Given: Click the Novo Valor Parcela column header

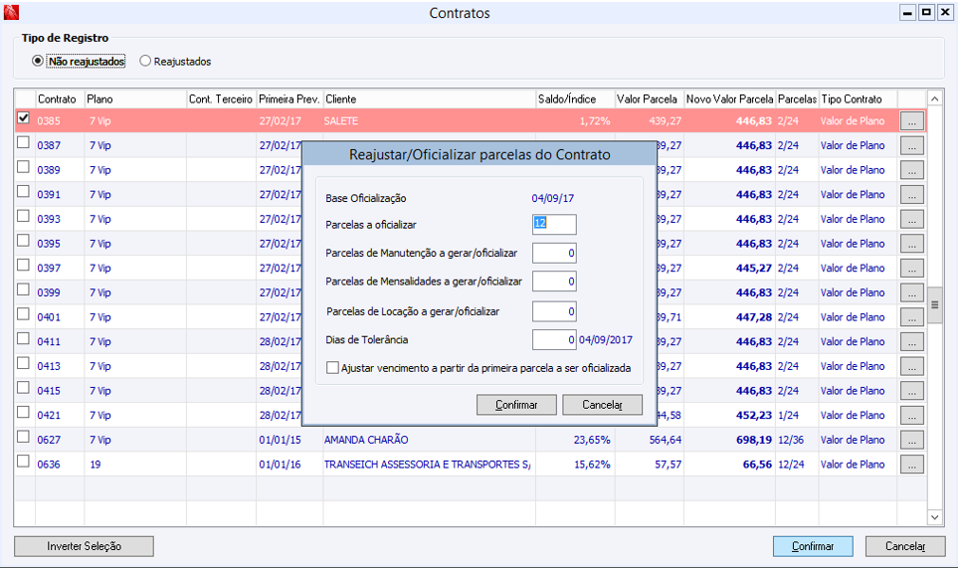Looking at the screenshot, I should click(729, 99).
